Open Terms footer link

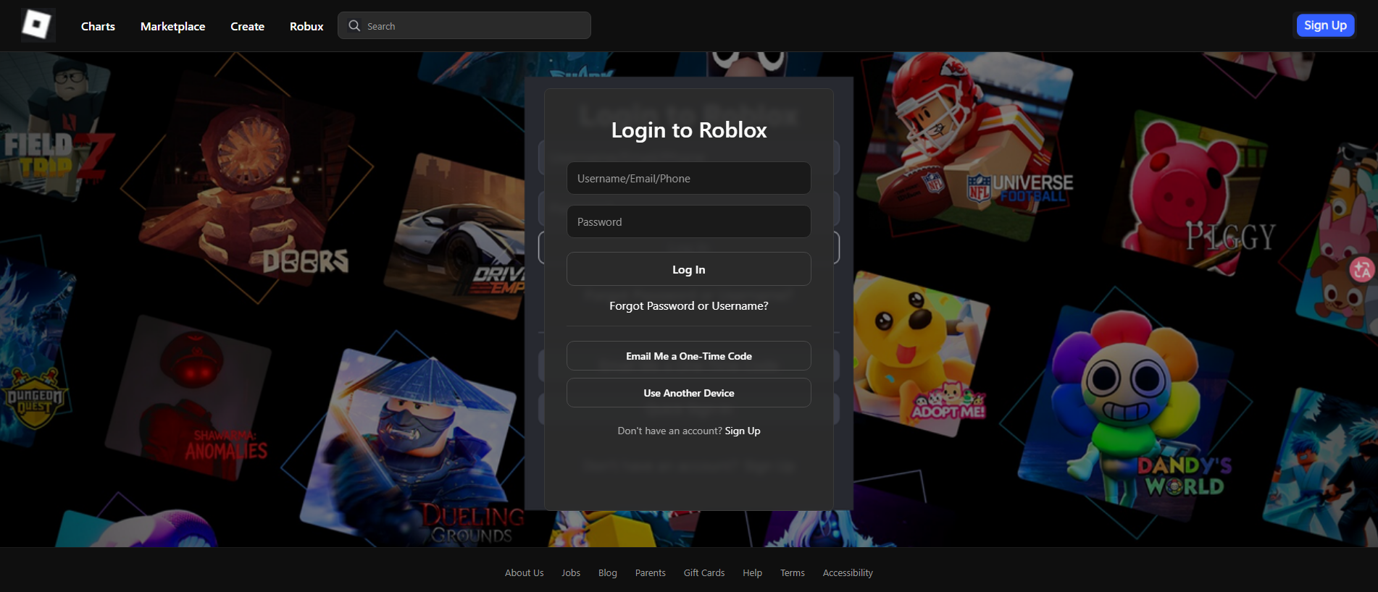click(x=792, y=572)
